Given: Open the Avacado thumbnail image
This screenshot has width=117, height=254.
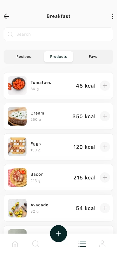Looking at the screenshot, I should point(17,208).
